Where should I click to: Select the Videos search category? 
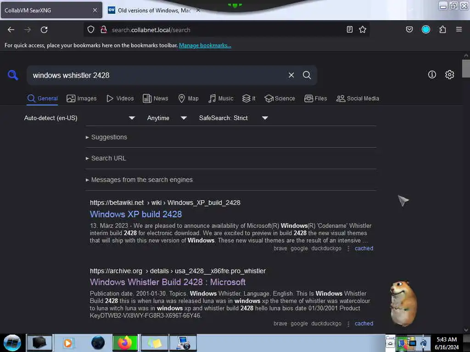120,99
